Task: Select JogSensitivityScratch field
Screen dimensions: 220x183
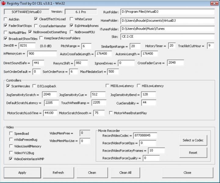Action: tap(49, 95)
